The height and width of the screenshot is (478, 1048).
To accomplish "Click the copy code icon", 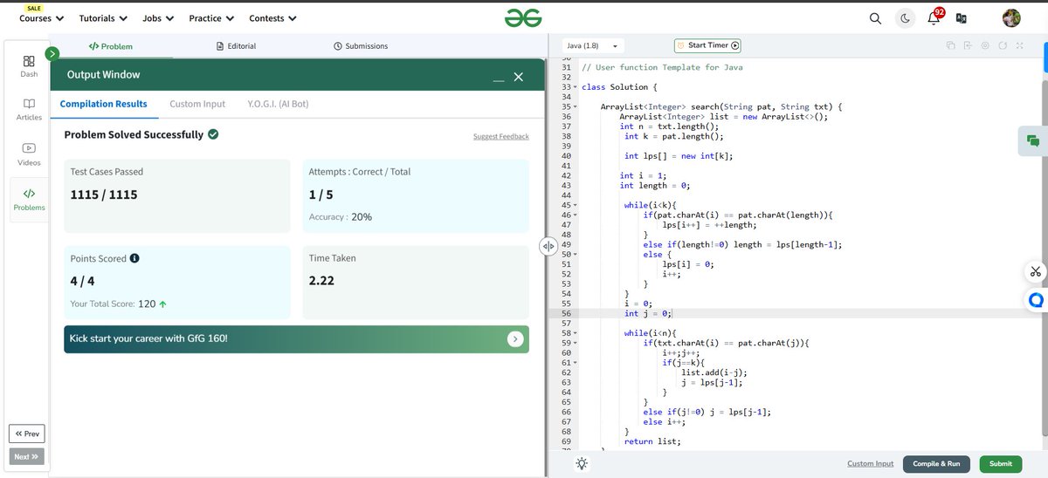I will pyautogui.click(x=951, y=45).
